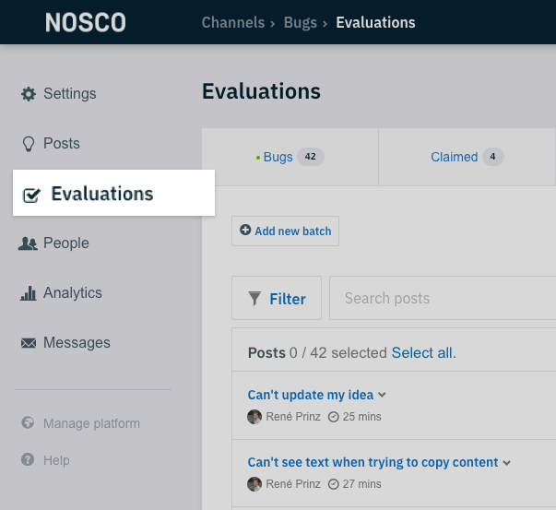Expand the "Can't update my idea" chevron
556x510 pixels.
point(382,395)
